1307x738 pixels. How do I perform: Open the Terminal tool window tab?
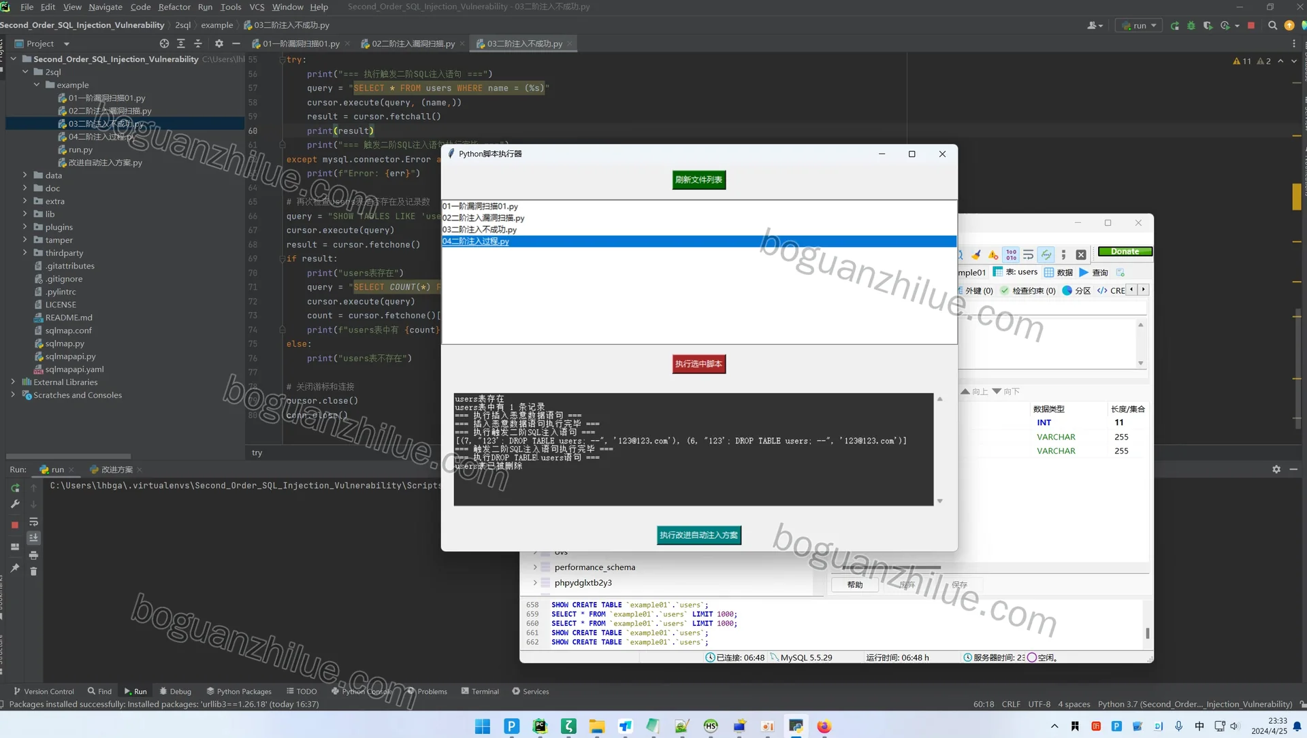(480, 692)
